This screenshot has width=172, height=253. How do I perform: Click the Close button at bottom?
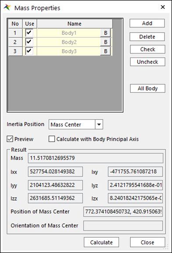pos(147,242)
